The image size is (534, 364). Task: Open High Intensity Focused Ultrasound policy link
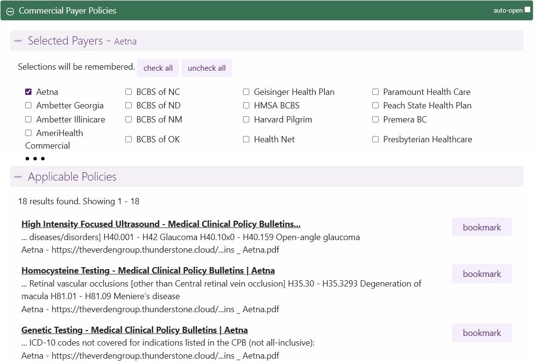(x=161, y=224)
